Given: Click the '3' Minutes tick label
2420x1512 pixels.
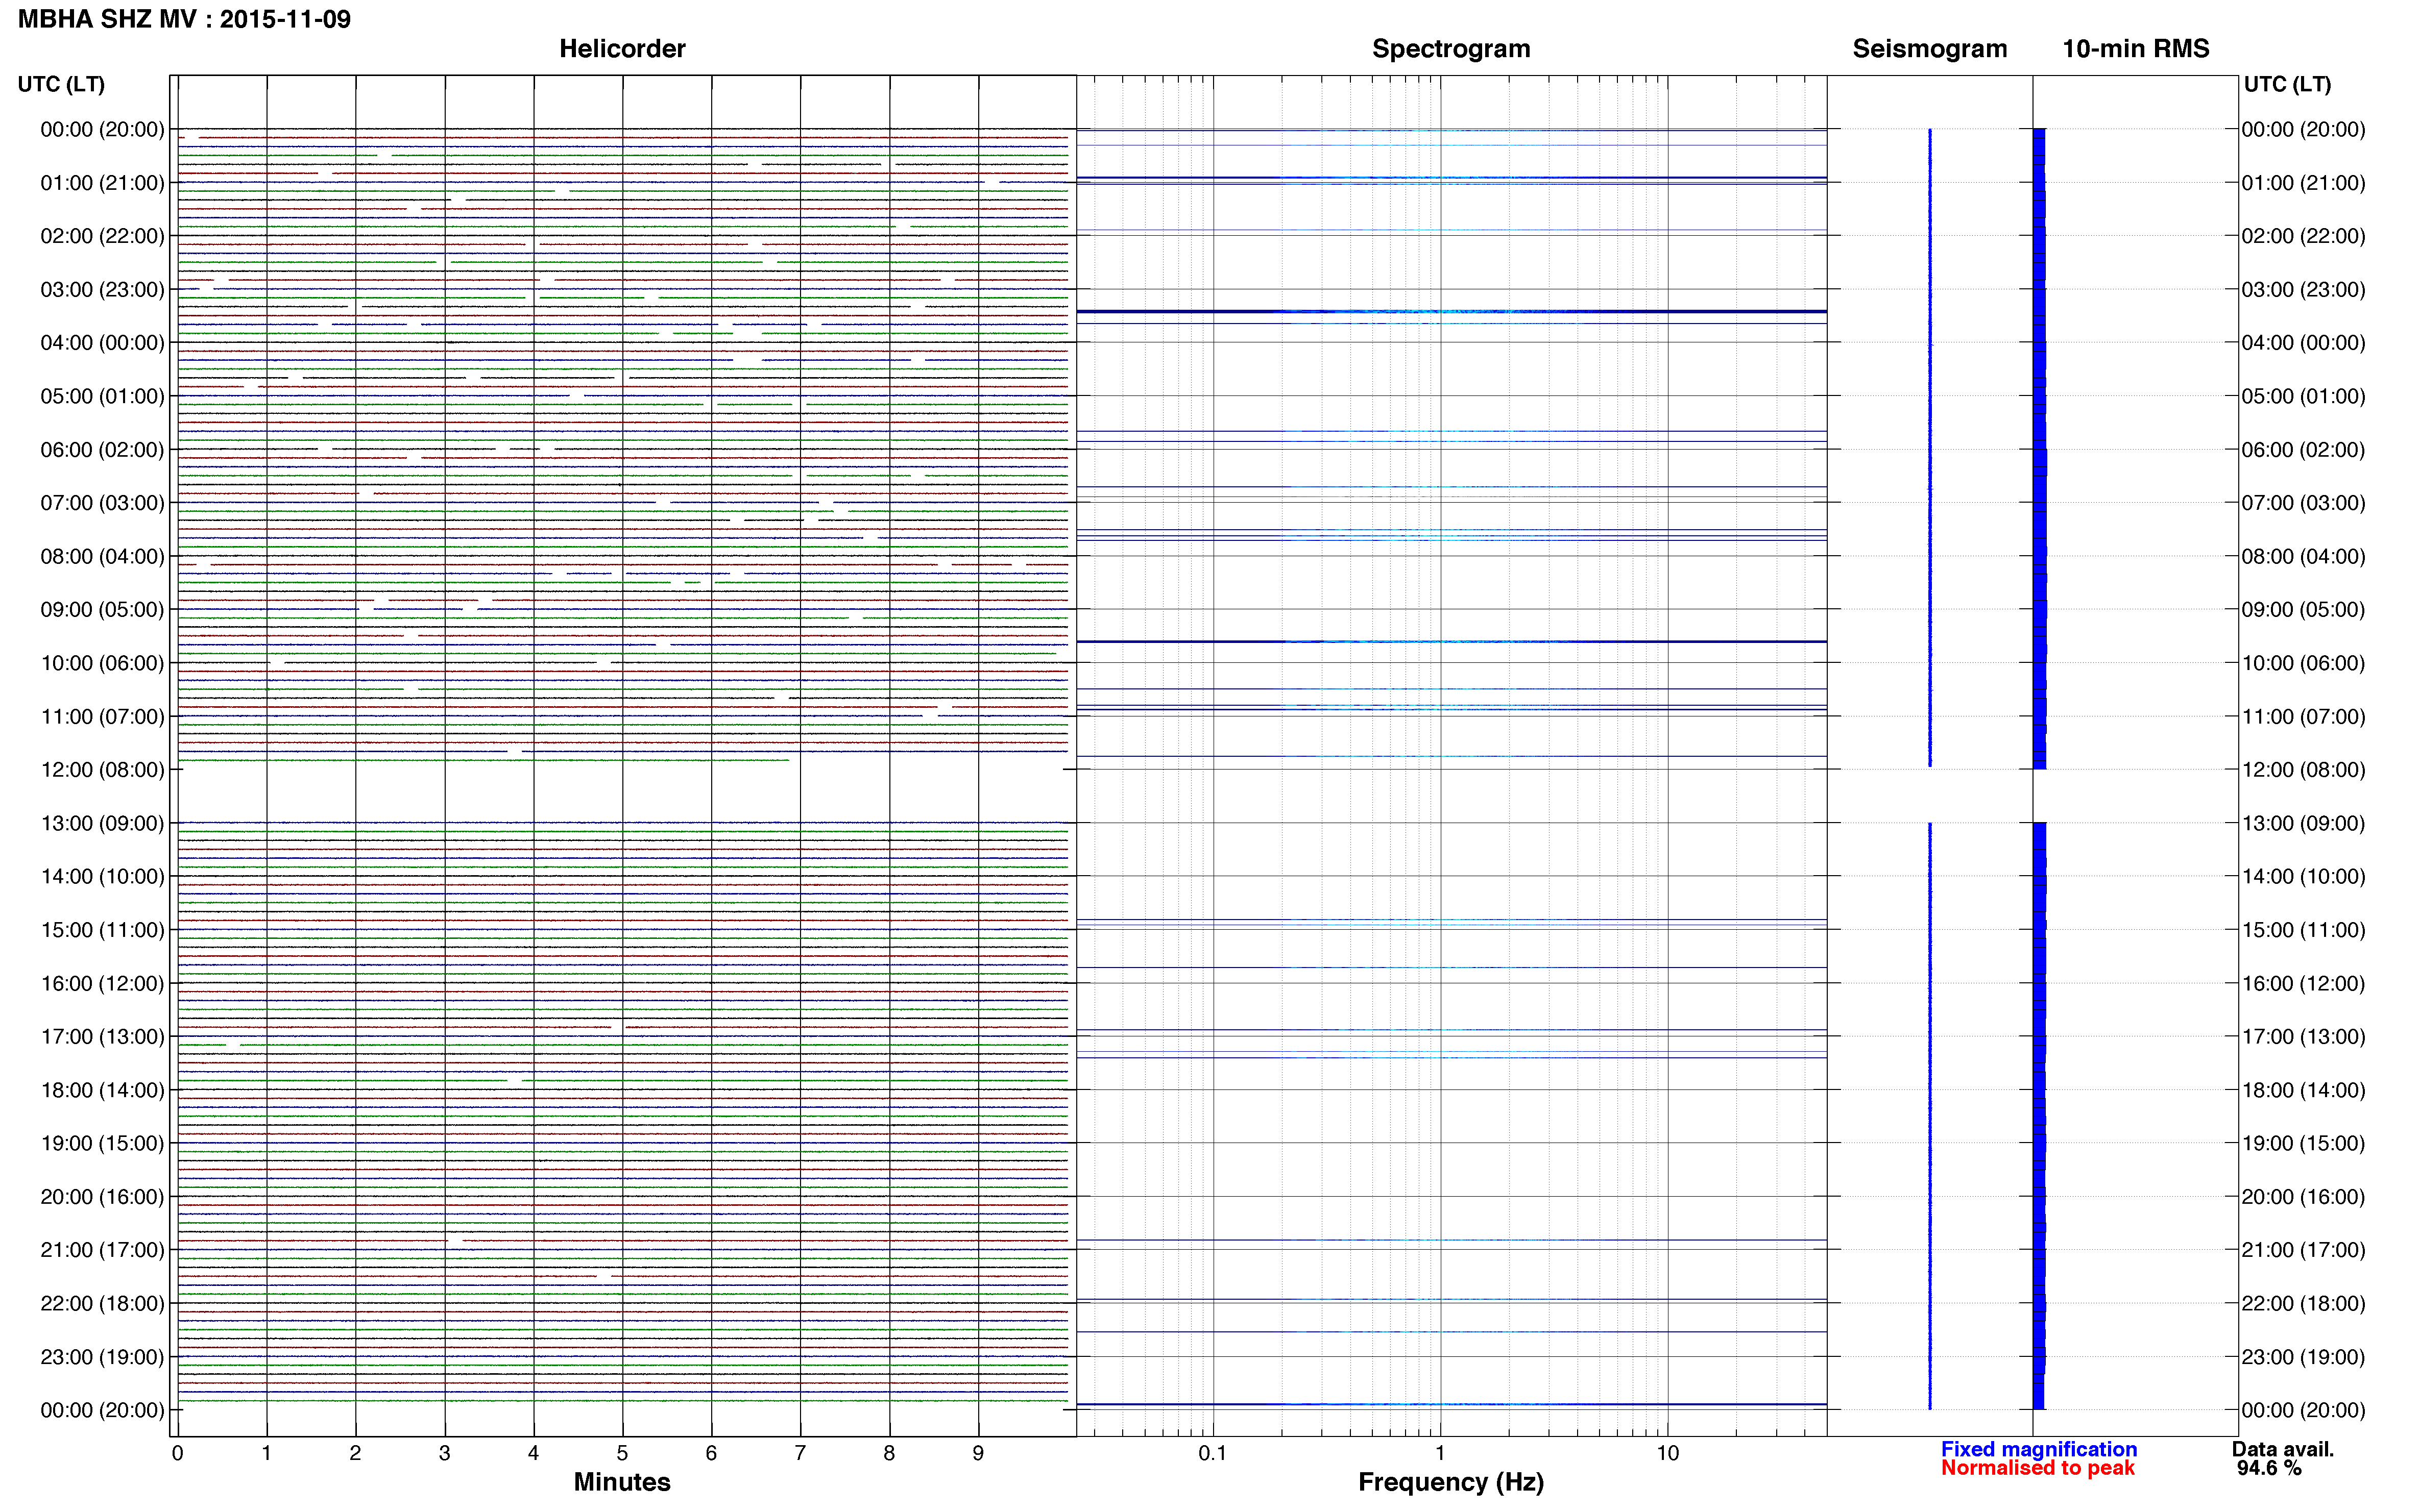Looking at the screenshot, I should click(x=444, y=1453).
